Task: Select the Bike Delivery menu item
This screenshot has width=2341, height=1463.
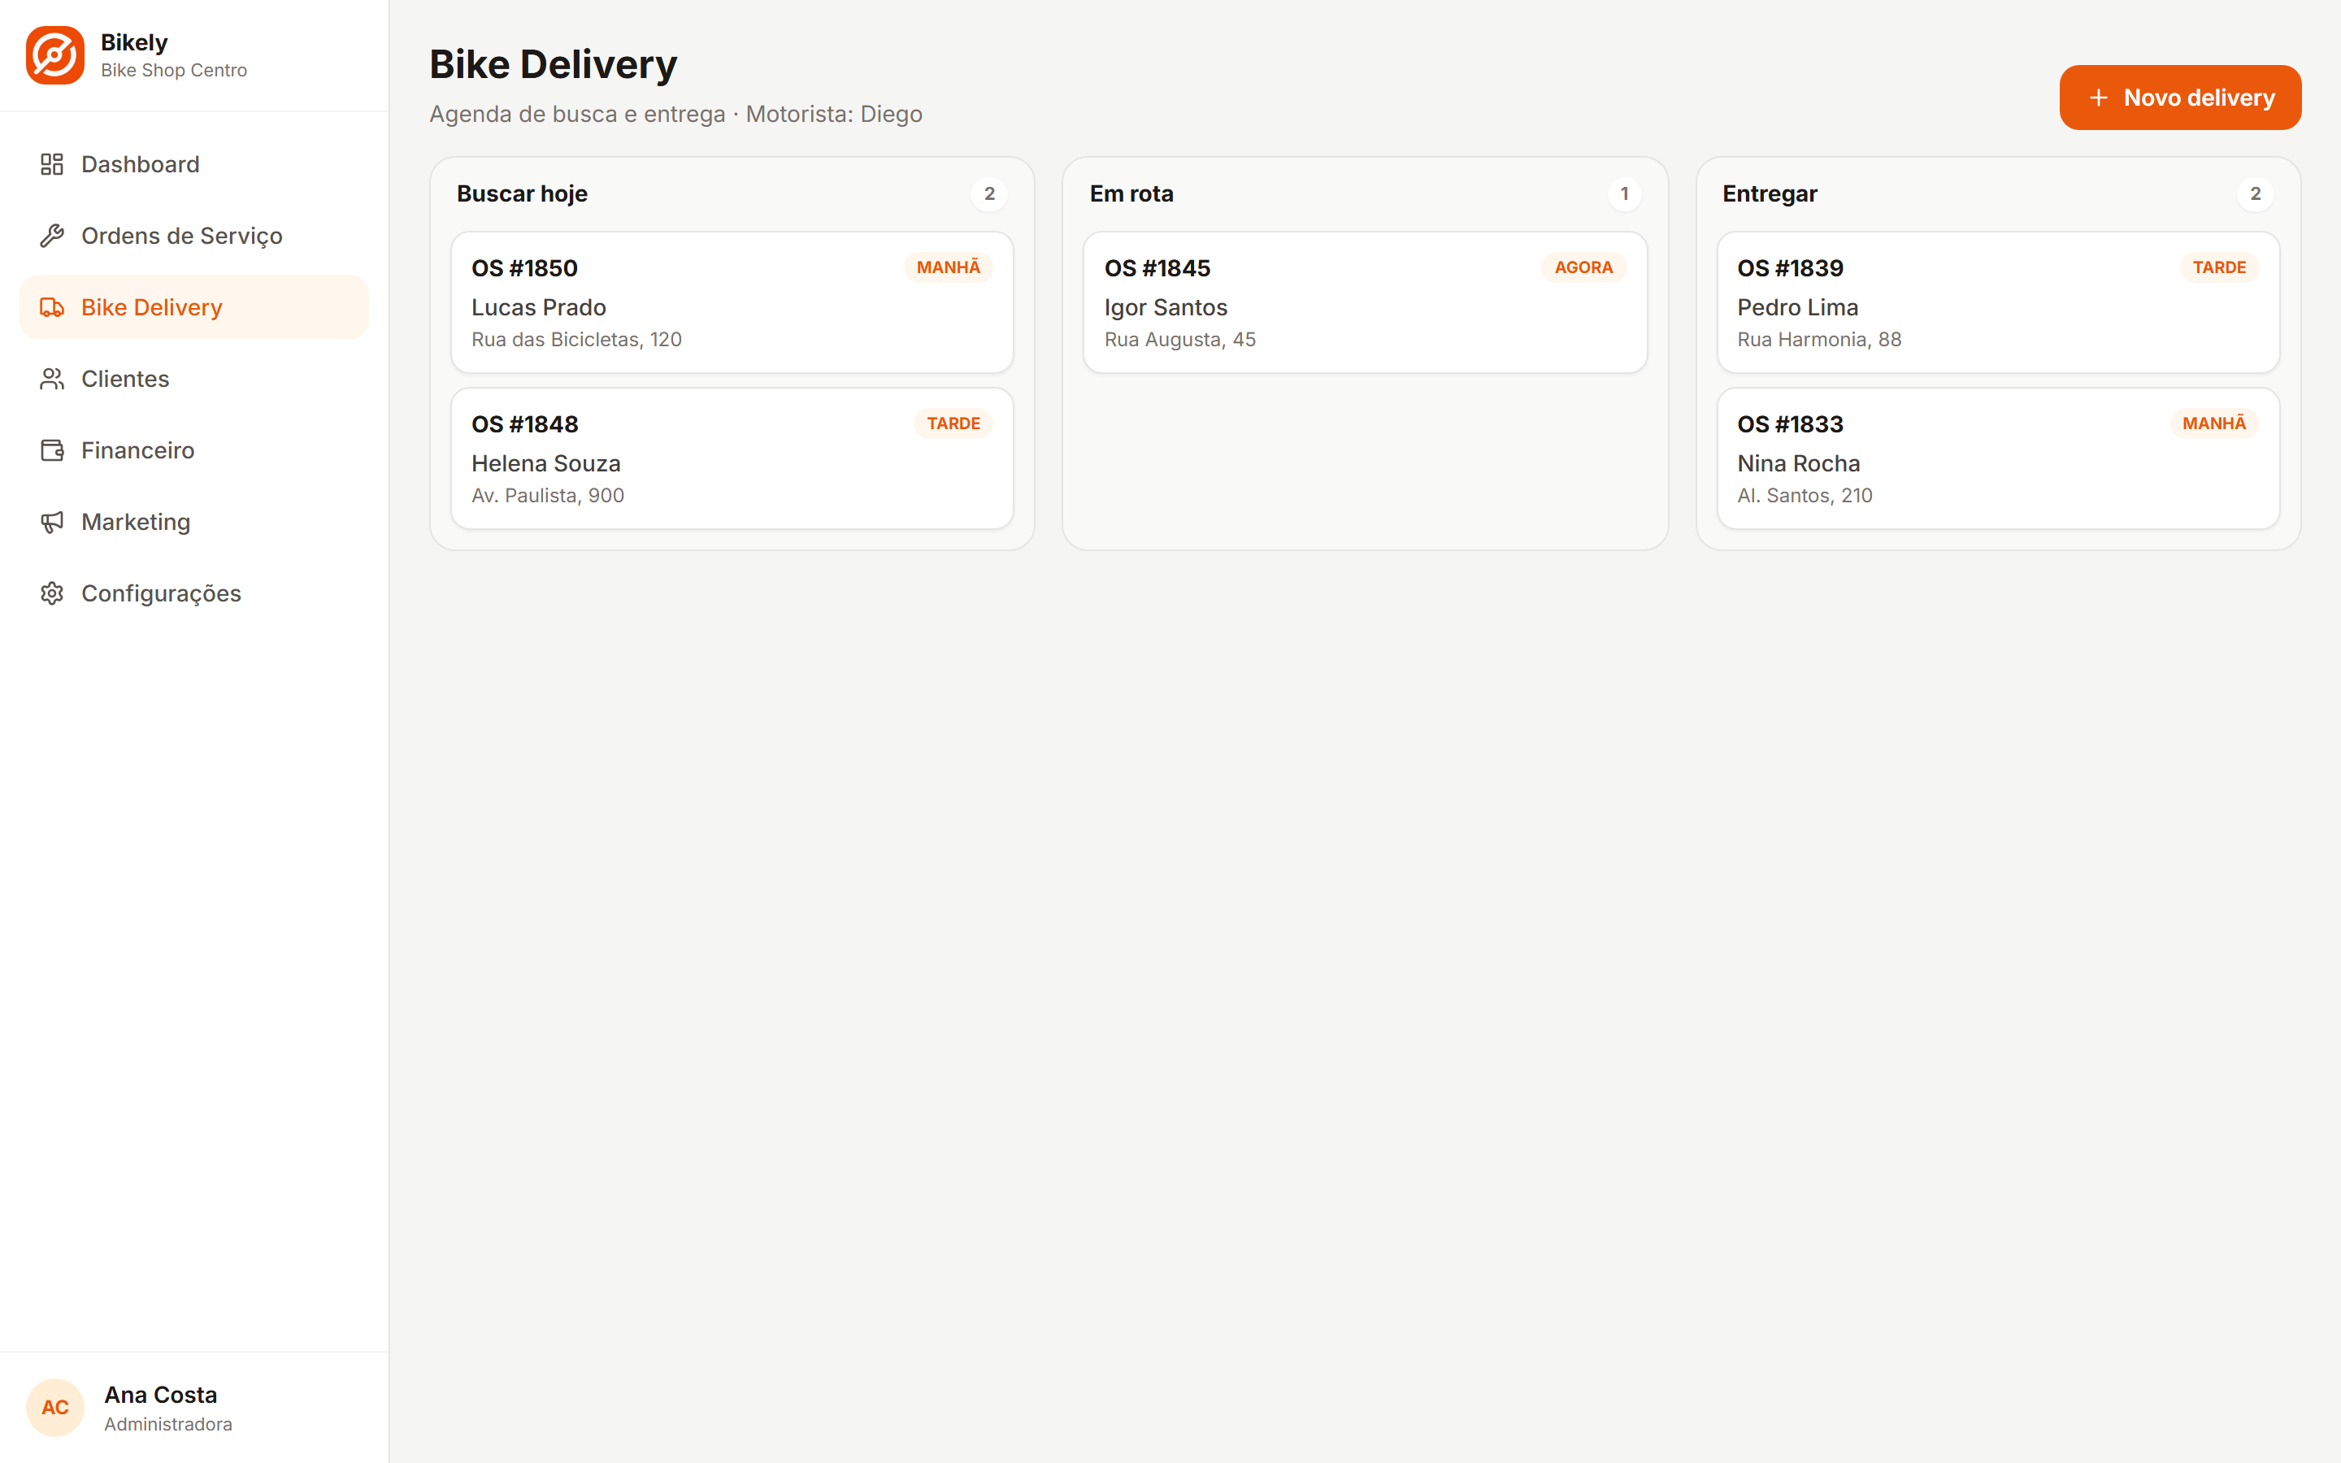Action: coord(194,308)
